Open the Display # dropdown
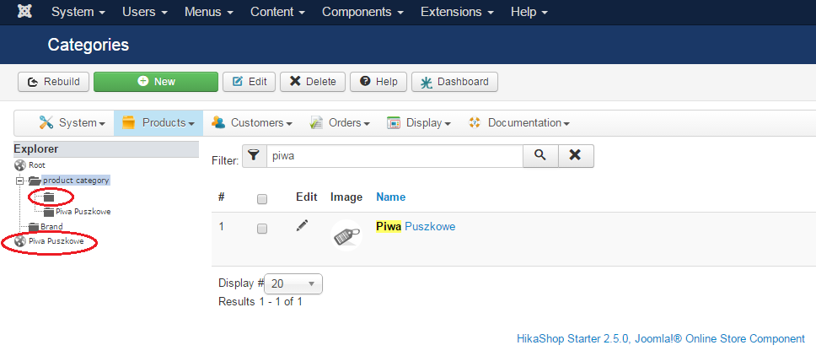Image resolution: width=816 pixels, height=356 pixels. 293,284
